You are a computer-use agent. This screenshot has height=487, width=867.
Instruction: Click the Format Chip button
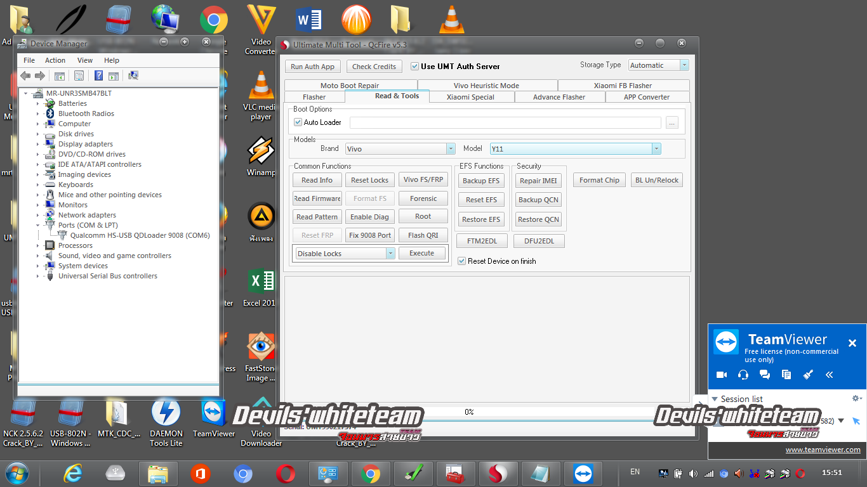click(599, 180)
